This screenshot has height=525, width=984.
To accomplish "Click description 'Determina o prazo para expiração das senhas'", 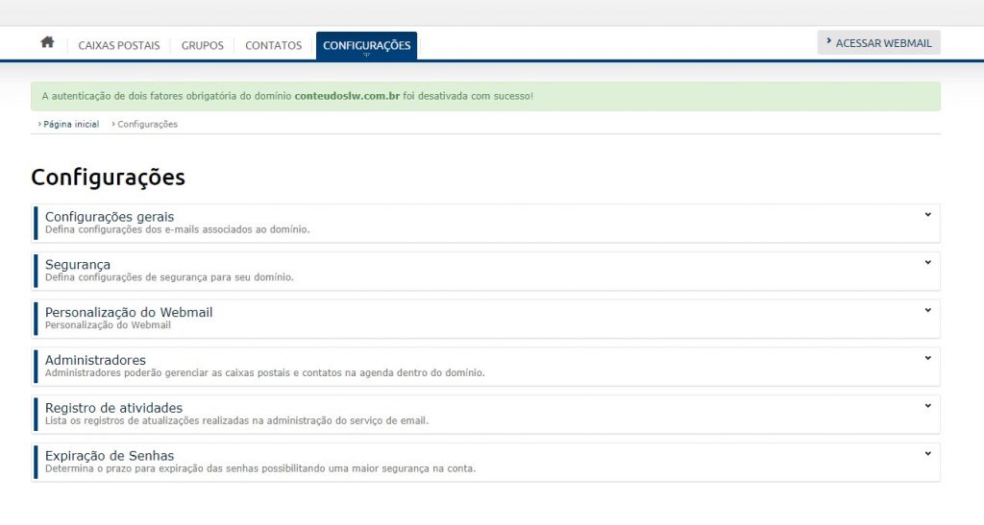I will [259, 468].
